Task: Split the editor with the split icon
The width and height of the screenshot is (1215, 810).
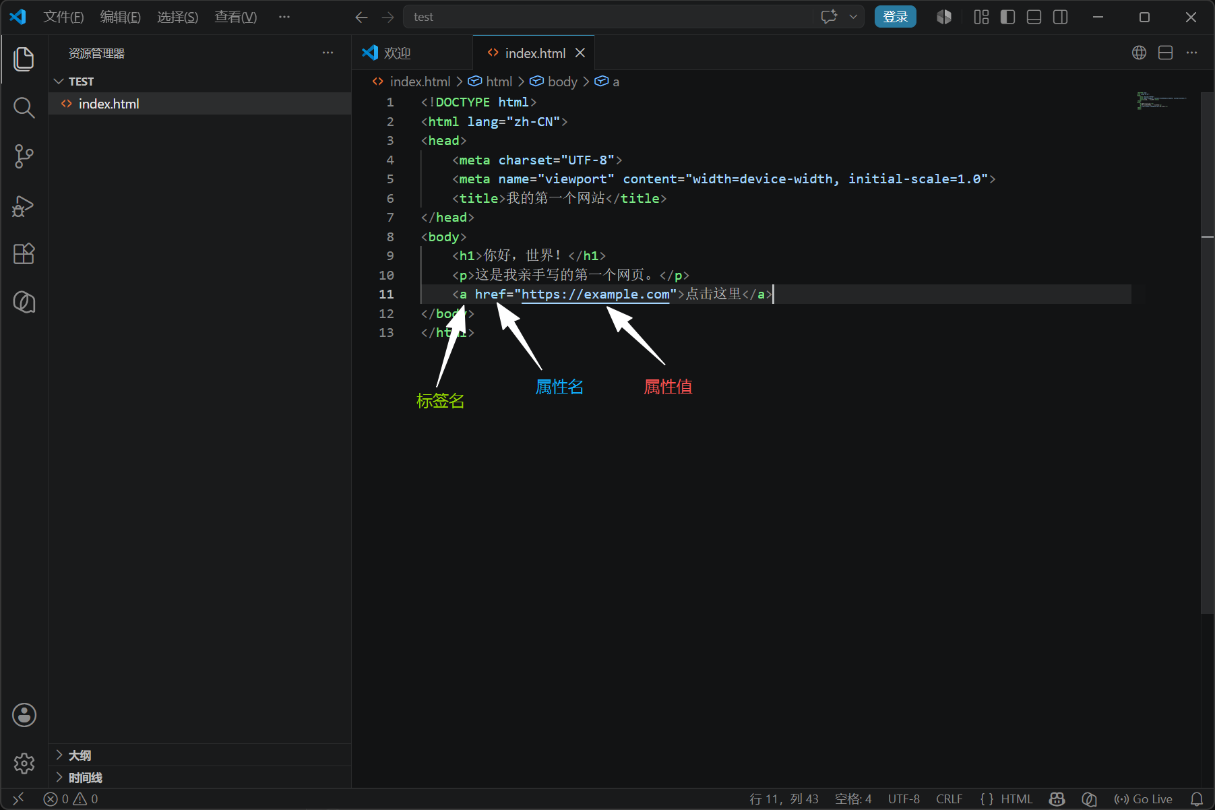Action: pos(1165,53)
